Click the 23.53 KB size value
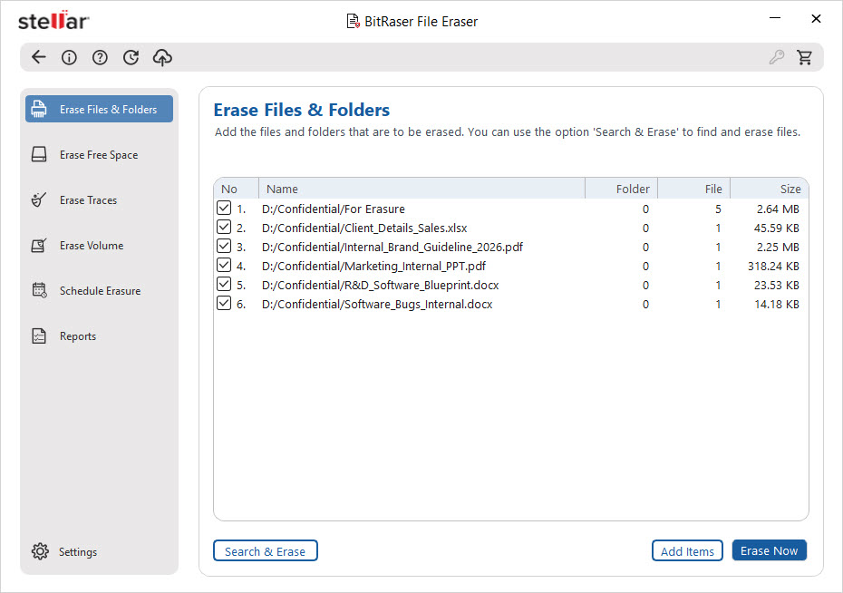 [x=776, y=285]
